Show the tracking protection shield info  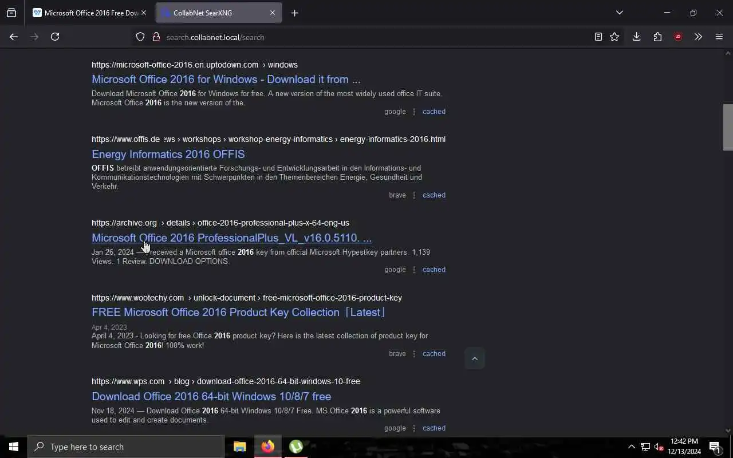point(140,37)
